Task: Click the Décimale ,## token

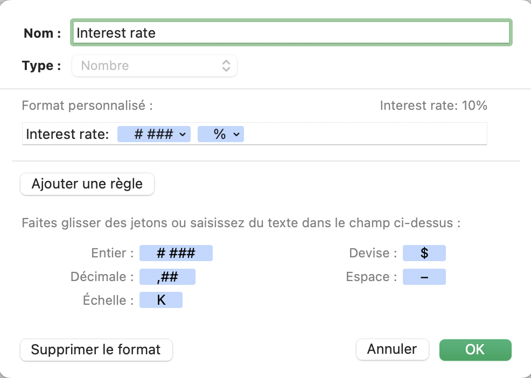Action: pos(167,277)
